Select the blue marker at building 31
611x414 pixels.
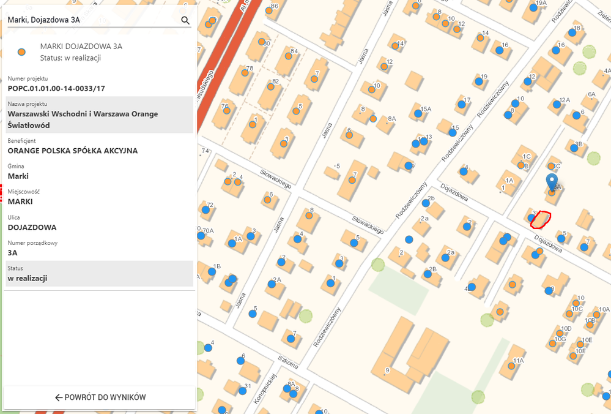click(x=240, y=390)
